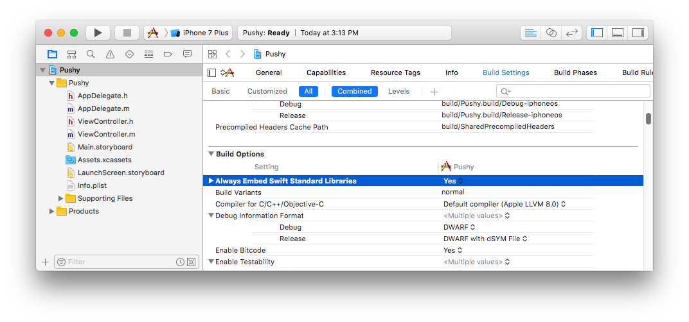Show the Issue navigator warning icon
The height and width of the screenshot is (322, 689).
110,55
